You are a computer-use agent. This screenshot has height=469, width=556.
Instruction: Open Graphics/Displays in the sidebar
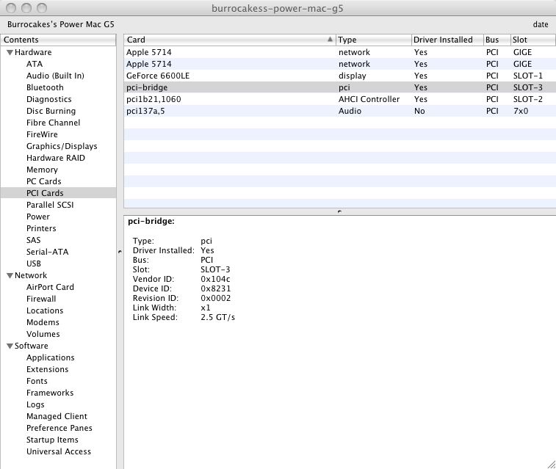[62, 146]
